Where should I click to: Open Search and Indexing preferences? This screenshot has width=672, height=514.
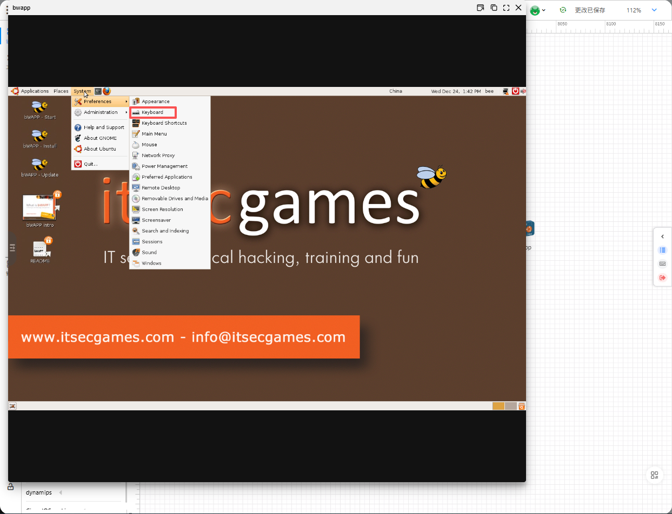pos(169,231)
